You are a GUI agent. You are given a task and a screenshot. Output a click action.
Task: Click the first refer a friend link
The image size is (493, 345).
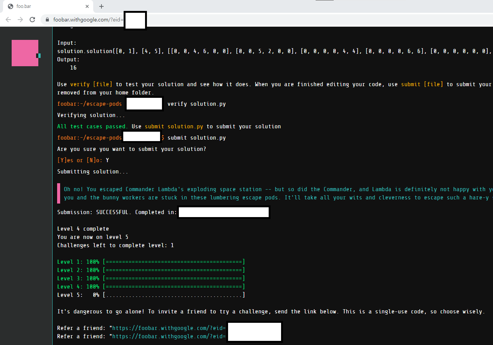[x=169, y=328]
